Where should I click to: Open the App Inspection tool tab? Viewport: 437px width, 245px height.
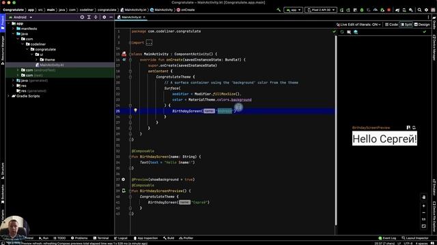click(145, 238)
